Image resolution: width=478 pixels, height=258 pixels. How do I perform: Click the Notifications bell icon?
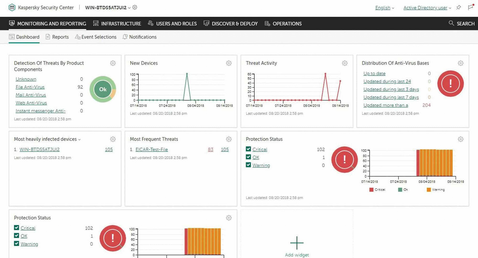(x=125, y=37)
